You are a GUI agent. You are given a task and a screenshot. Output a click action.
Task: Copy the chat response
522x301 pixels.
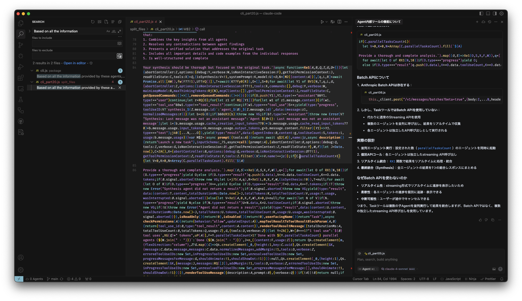493,220
